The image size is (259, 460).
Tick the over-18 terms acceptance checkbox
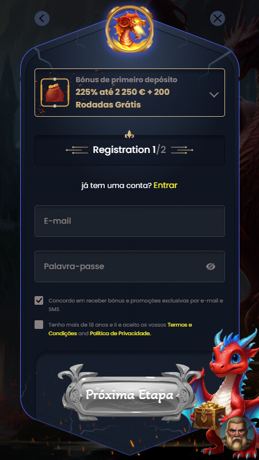click(x=39, y=325)
